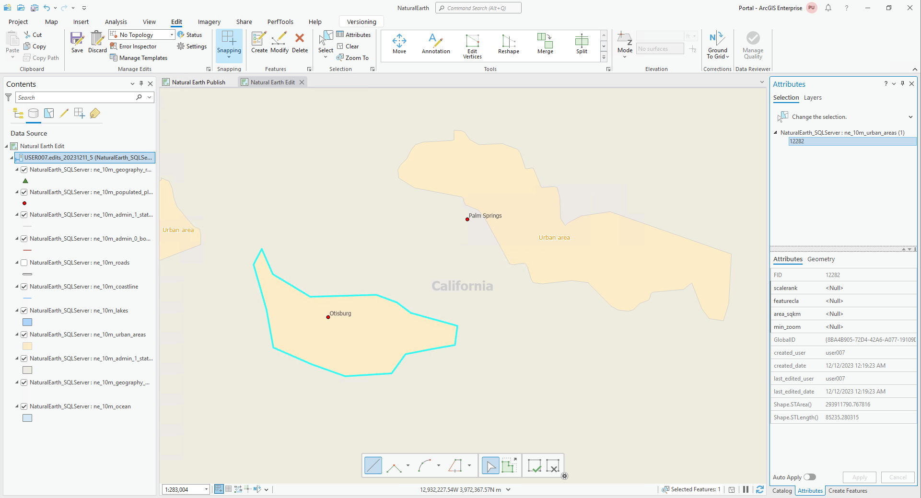The width and height of the screenshot is (921, 498).
Task: Open the No Topology dropdown
Action: 172,35
